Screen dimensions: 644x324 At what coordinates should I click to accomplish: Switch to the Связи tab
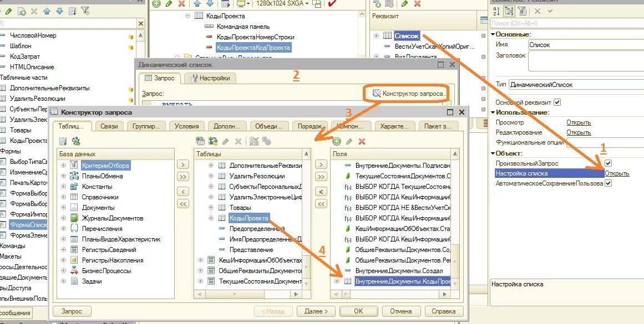tap(109, 126)
